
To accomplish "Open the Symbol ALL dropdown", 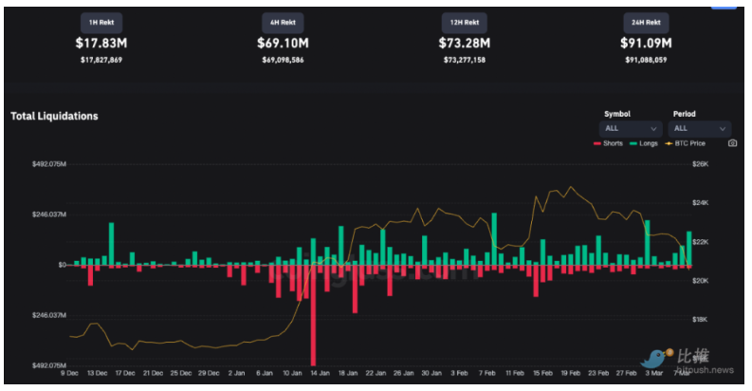I will pyautogui.click(x=631, y=128).
